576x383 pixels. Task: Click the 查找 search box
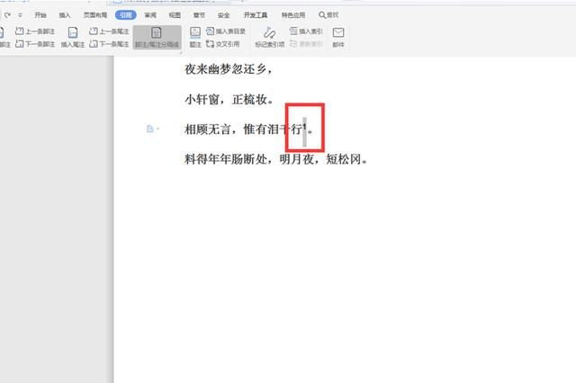328,15
